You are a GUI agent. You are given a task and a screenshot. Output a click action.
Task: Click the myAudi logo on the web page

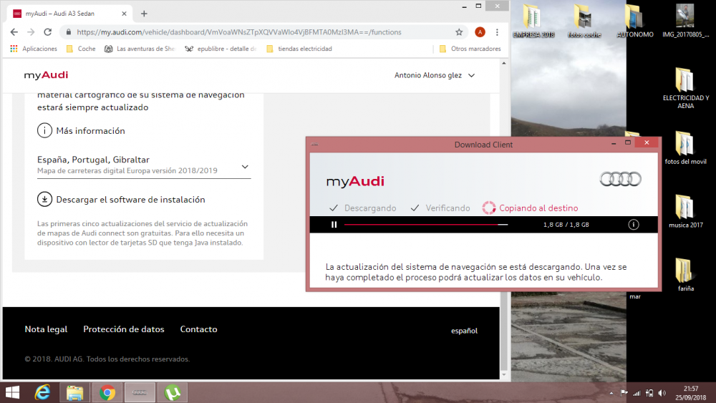(46, 75)
